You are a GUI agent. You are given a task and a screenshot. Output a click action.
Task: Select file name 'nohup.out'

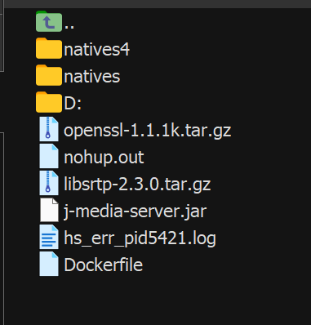pyautogui.click(x=104, y=158)
